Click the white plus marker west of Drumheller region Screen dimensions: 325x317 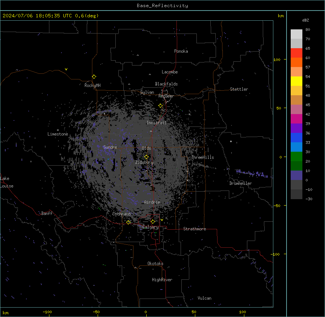click(x=231, y=141)
